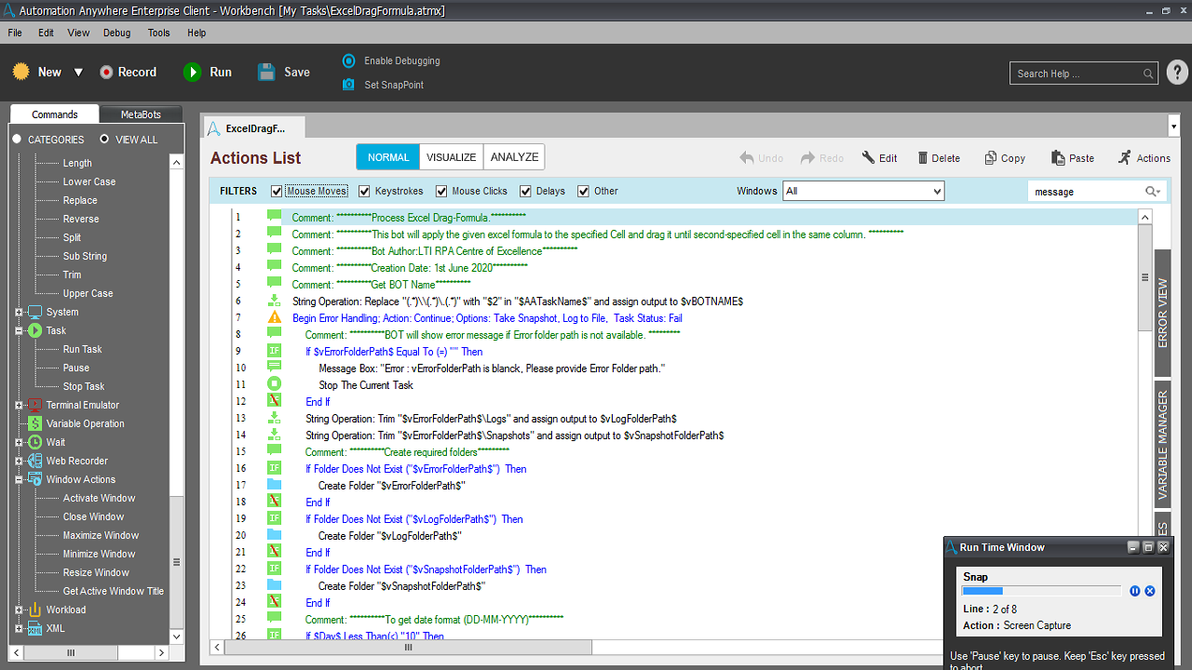Click the magnifier in the Search Help box

[1148, 74]
